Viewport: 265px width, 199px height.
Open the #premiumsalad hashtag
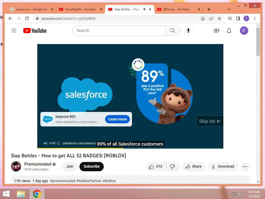[x=62, y=181]
